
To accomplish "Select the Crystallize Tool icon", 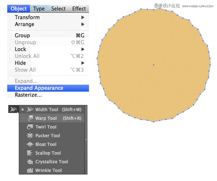I will point(30,161).
